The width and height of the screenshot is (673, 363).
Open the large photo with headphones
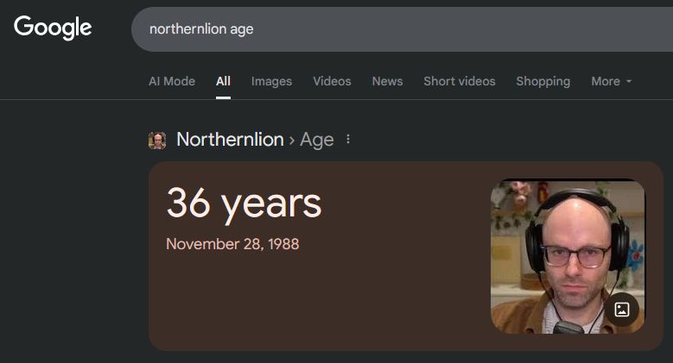568,256
